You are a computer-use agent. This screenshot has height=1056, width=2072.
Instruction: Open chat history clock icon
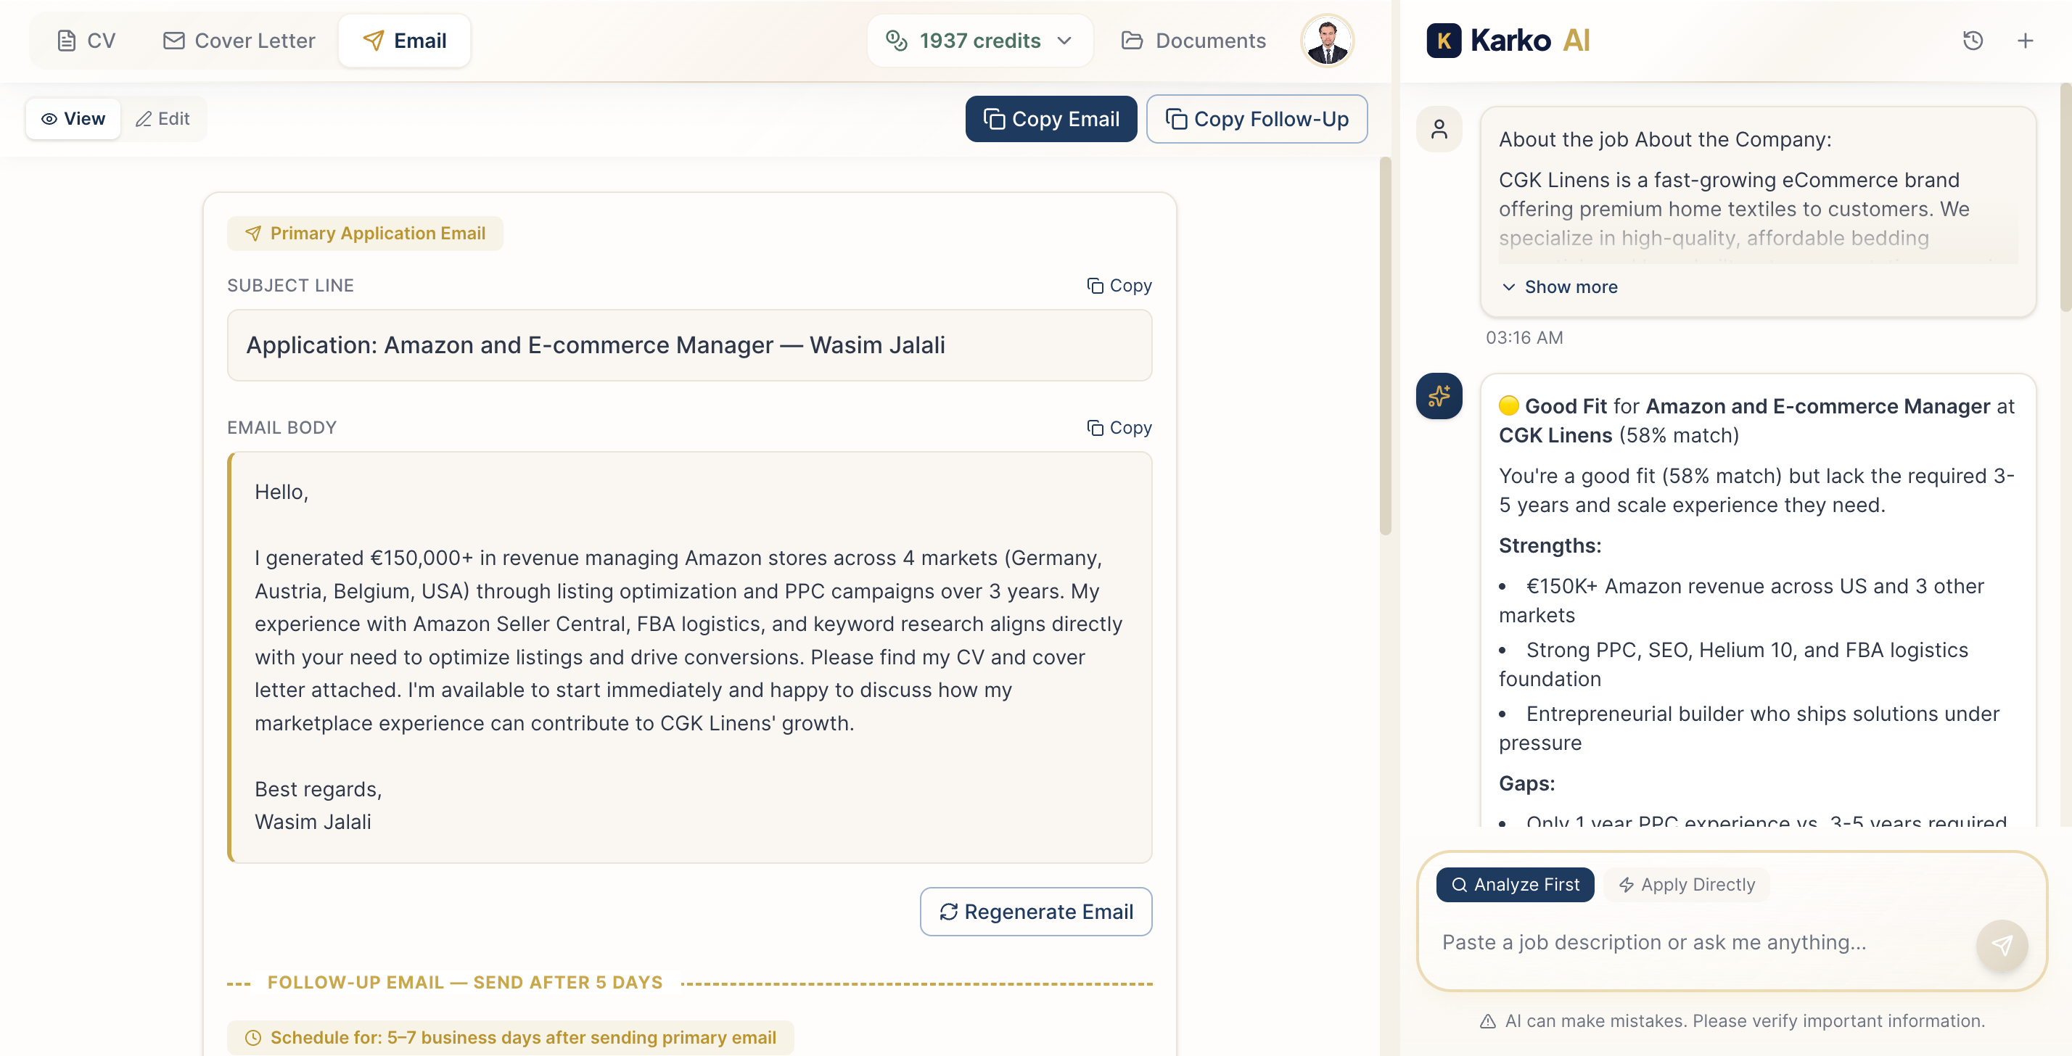click(1973, 40)
